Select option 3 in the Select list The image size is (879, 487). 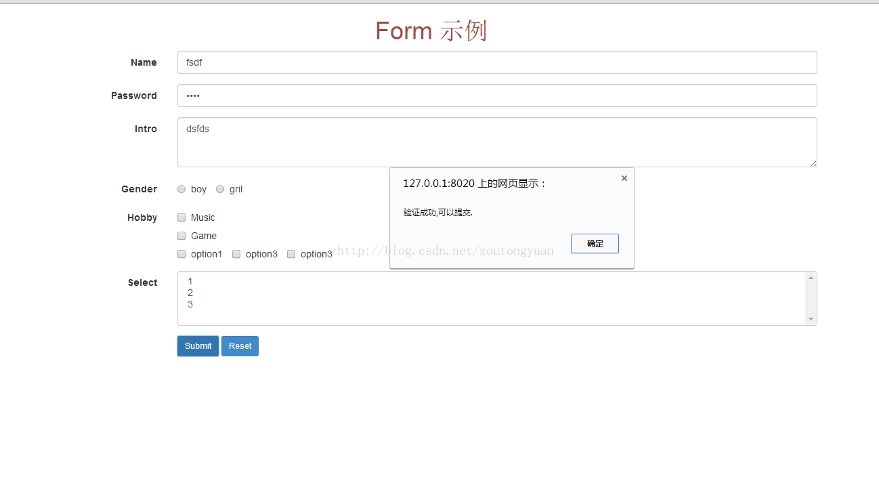coord(492,304)
